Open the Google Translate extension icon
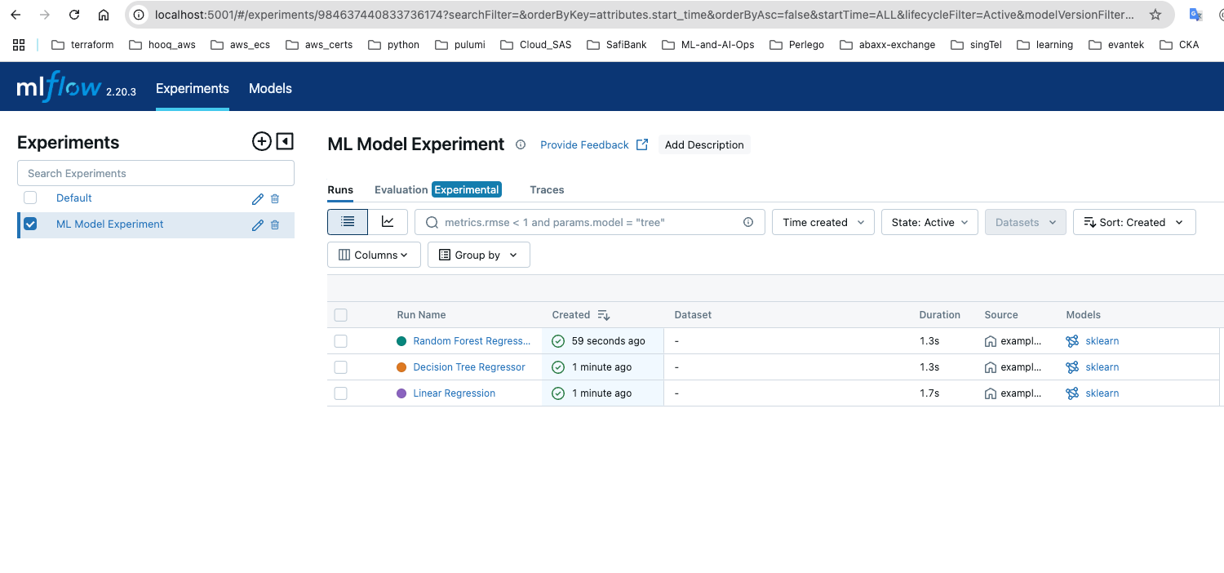 [1196, 15]
